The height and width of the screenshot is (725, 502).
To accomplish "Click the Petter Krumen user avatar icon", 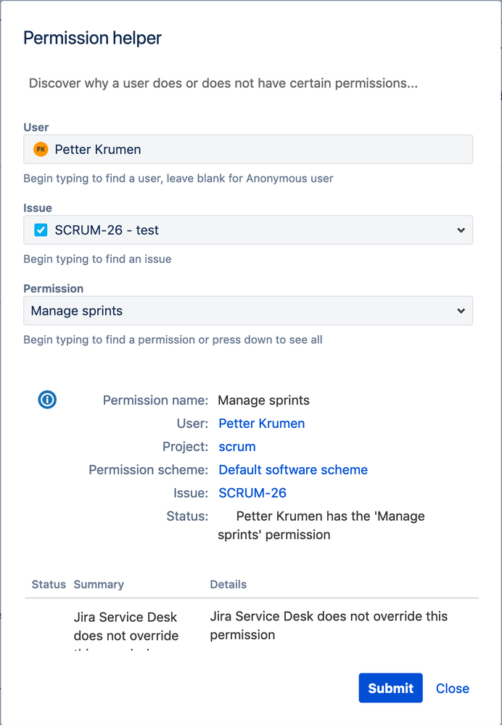I will 41,150.
